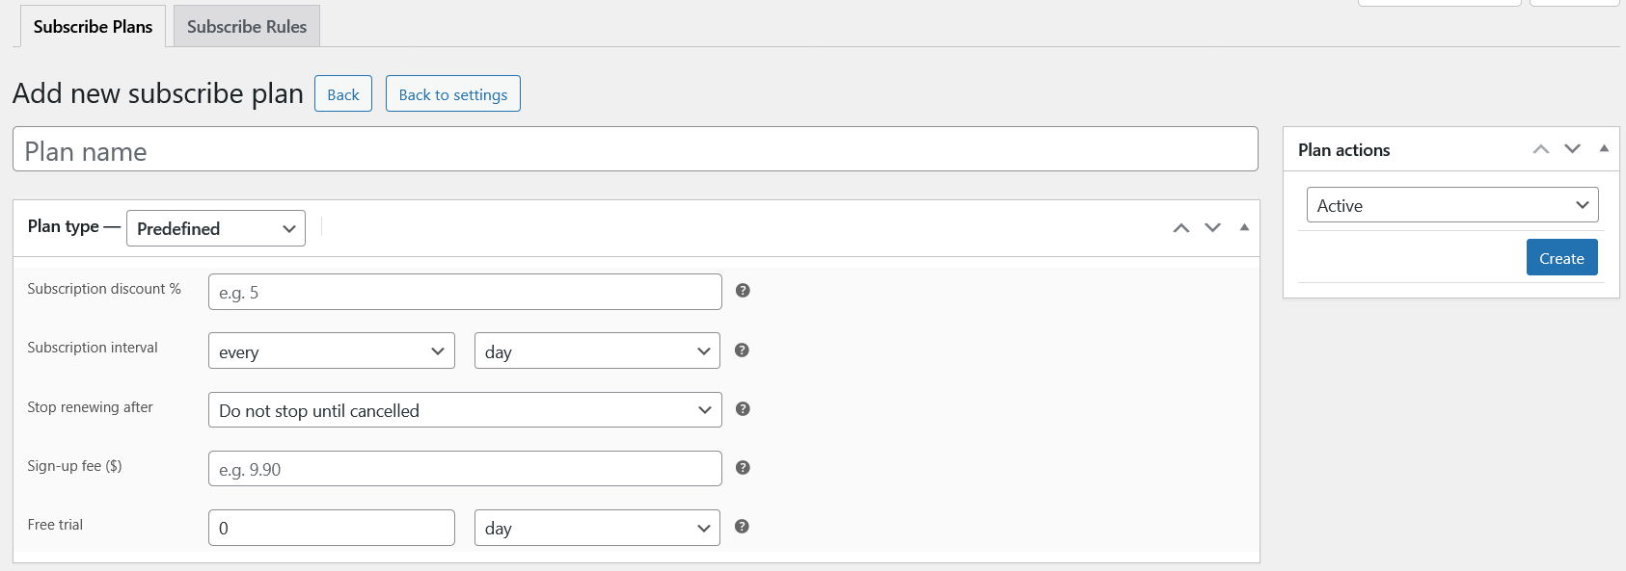Click help icon for Subscription interval

[742, 350]
